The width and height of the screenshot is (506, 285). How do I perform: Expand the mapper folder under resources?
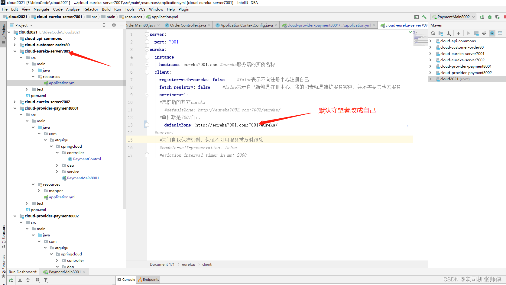pos(39,191)
